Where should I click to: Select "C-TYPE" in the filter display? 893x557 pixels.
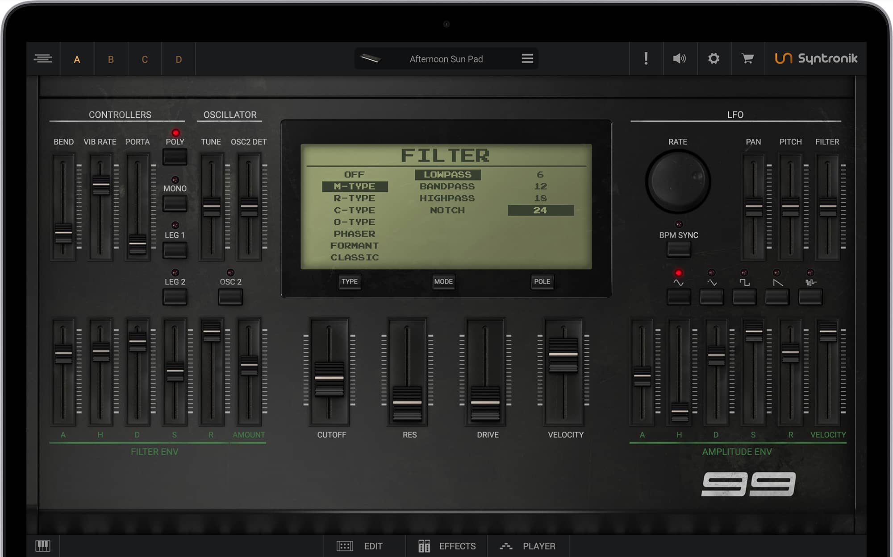click(355, 210)
